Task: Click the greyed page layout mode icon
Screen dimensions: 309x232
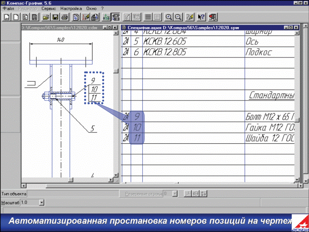Action: [x=157, y=17]
